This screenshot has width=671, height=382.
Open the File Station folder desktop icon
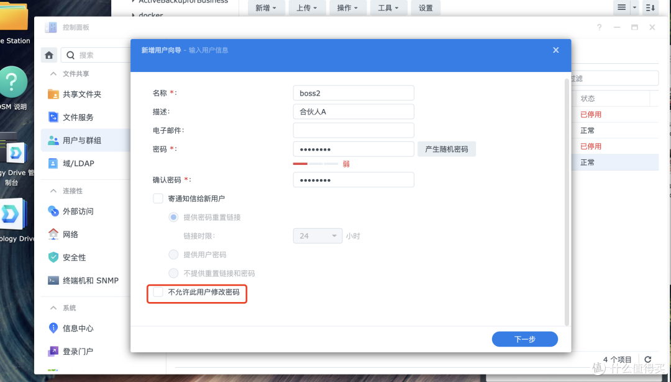[14, 17]
